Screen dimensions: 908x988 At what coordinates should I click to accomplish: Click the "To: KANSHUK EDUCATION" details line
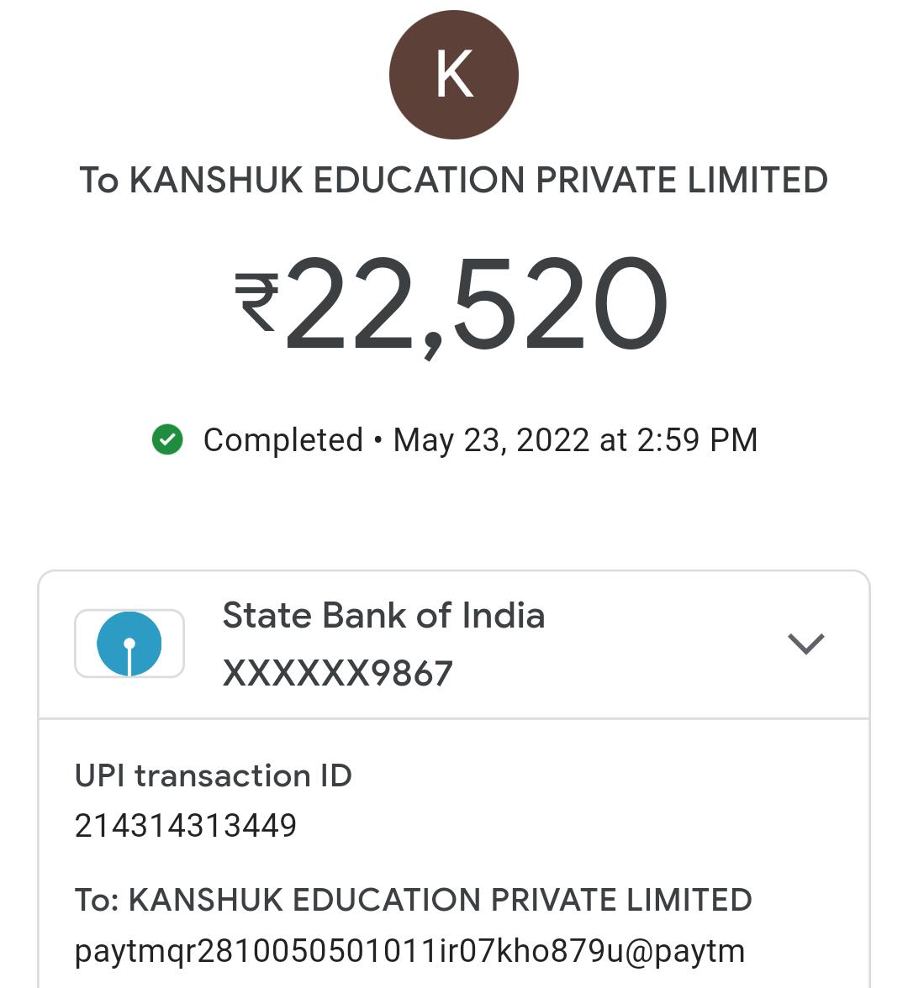(413, 900)
